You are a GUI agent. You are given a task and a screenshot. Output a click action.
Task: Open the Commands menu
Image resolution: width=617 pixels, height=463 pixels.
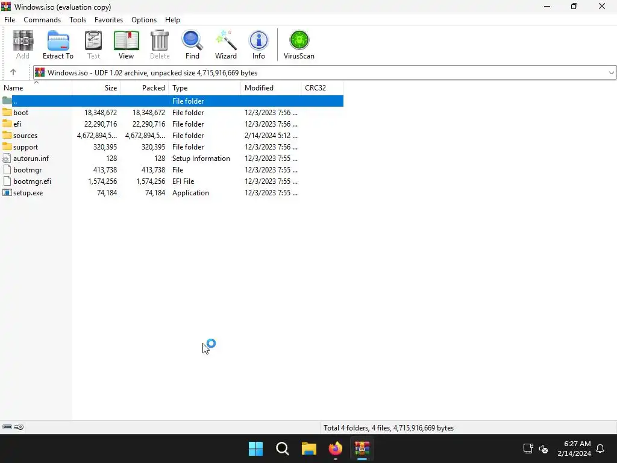42,20
